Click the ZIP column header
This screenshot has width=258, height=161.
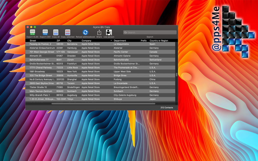(58, 41)
